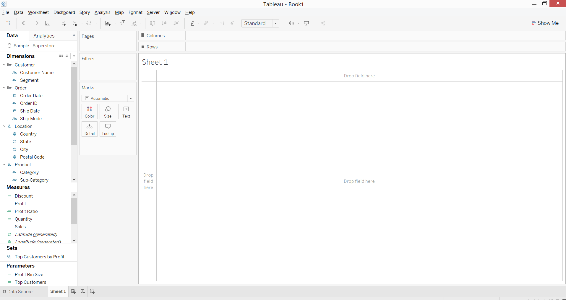Open the Detail marks card
This screenshot has width=566, height=300.
click(90, 129)
